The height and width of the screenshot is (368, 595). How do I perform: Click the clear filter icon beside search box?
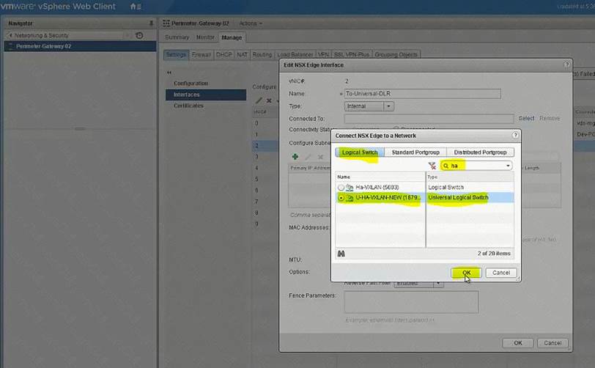(432, 166)
